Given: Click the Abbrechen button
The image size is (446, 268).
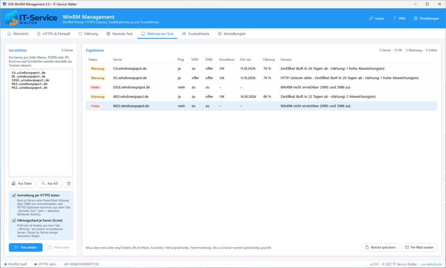Looking at the screenshot, I should point(59,247).
